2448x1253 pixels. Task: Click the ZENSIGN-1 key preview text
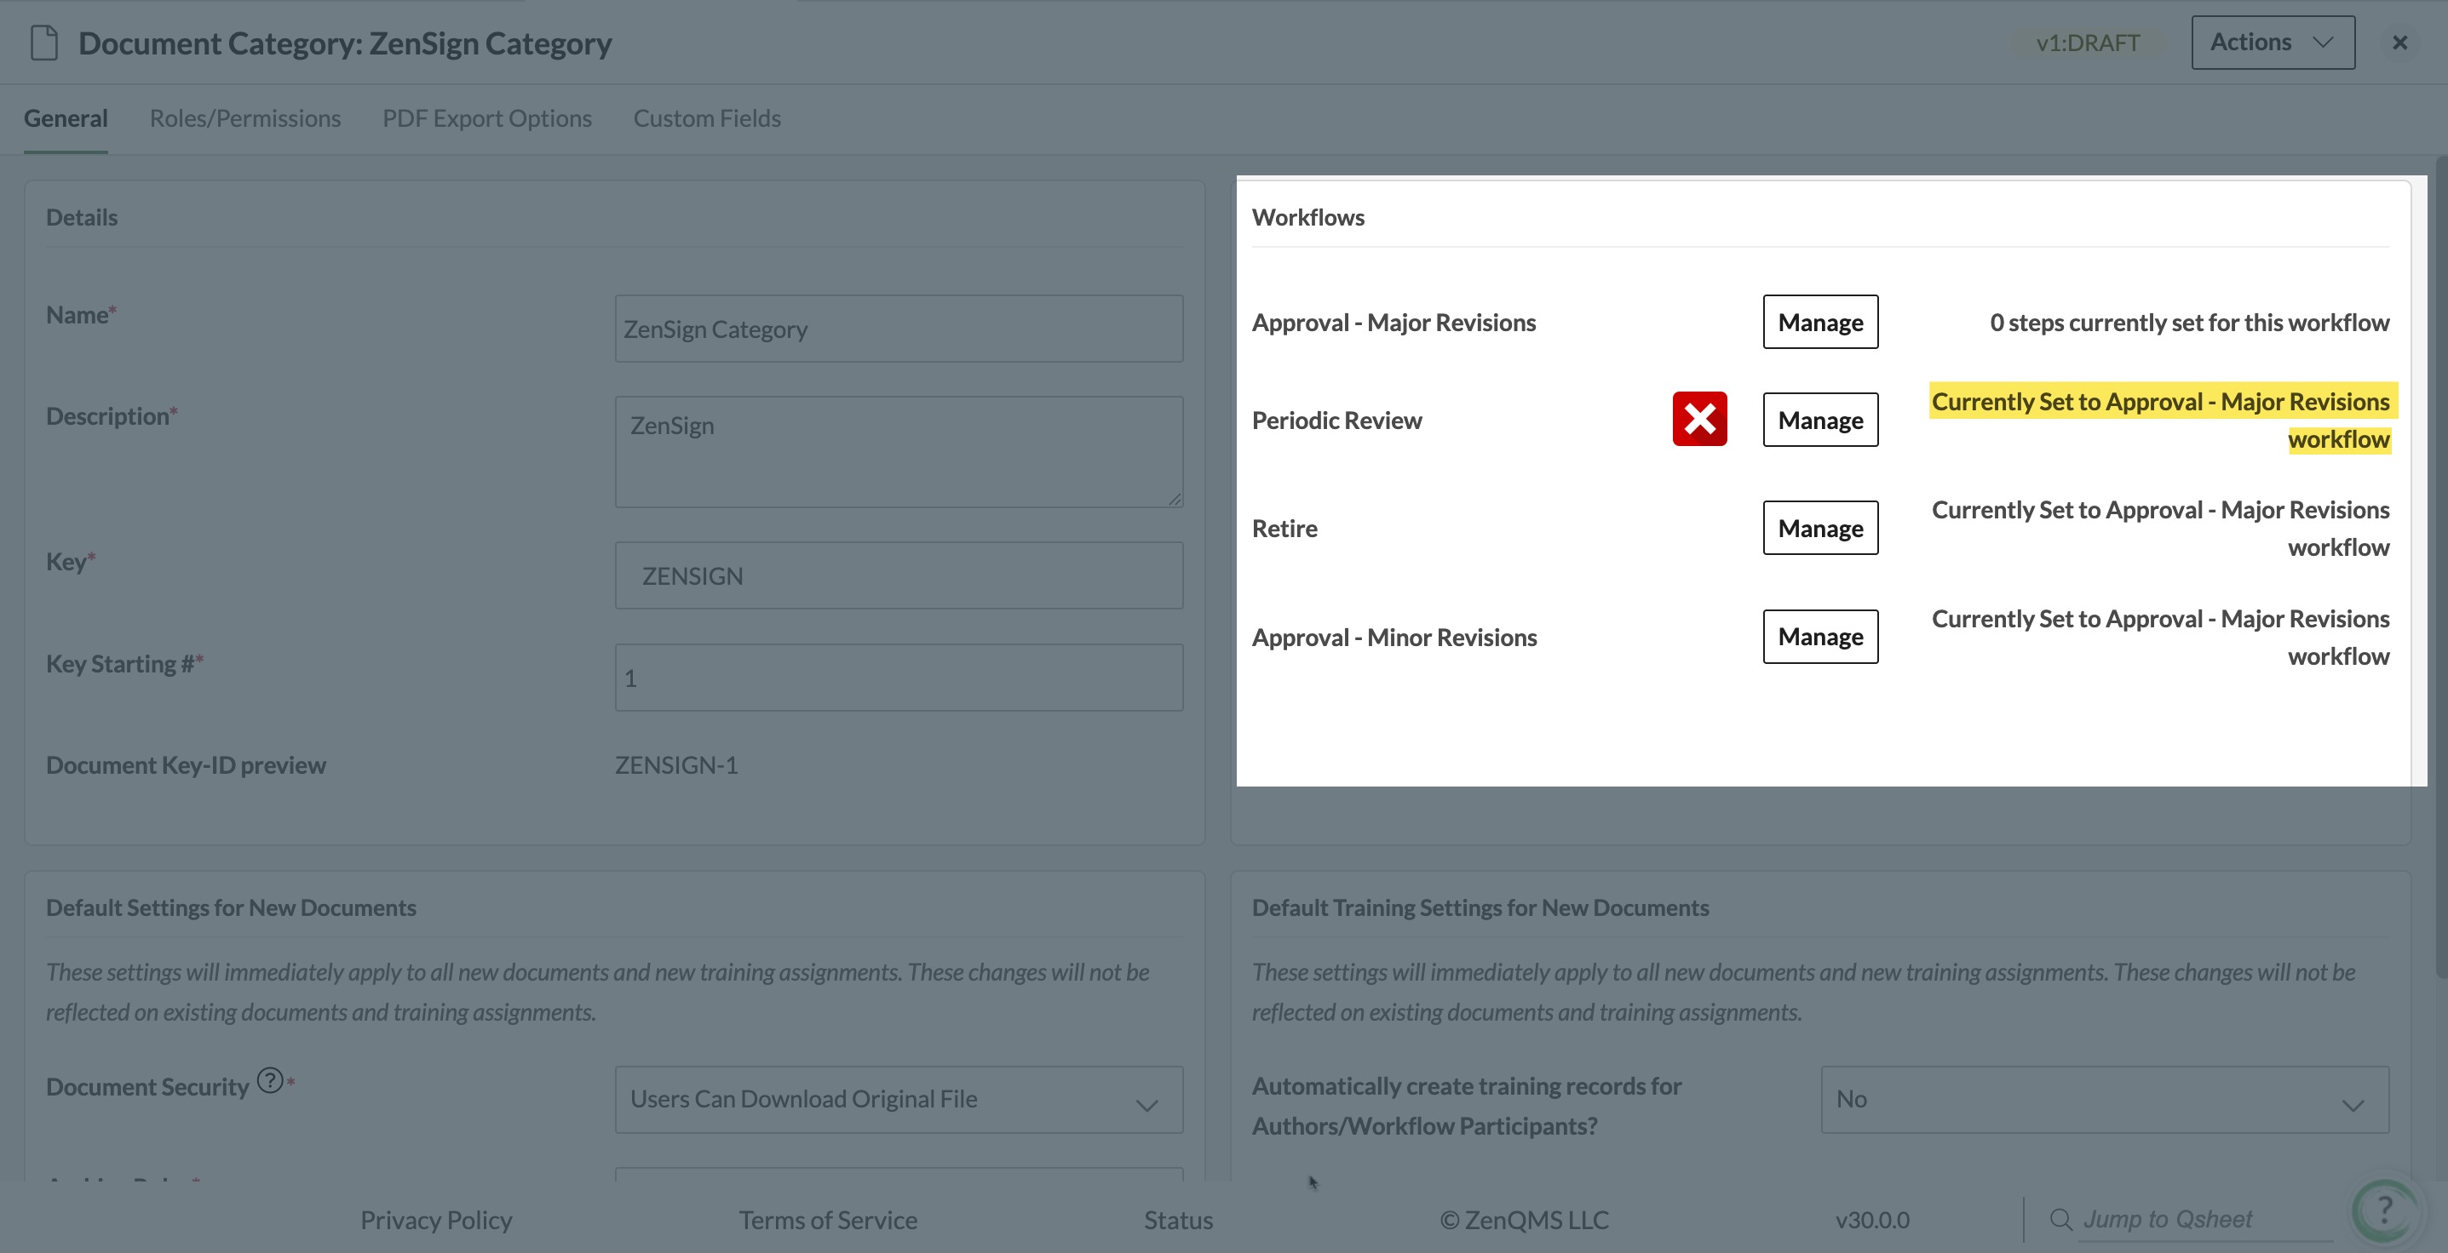(676, 764)
